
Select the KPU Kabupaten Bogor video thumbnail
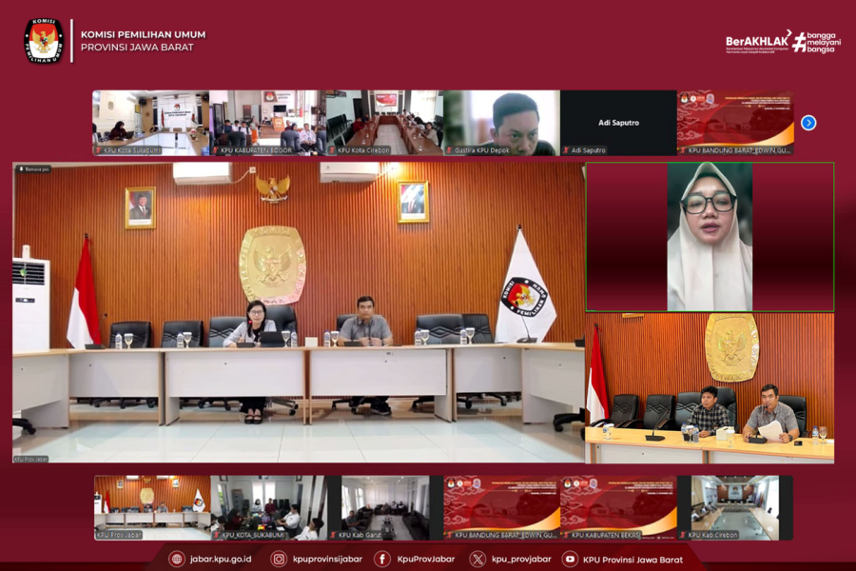[266, 122]
